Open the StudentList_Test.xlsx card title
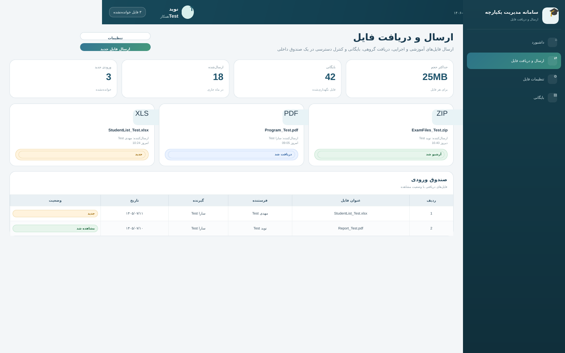The image size is (565, 353). 128,130
